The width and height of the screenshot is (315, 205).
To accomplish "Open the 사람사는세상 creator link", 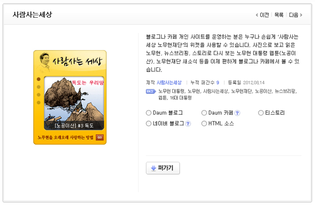I will click(169, 83).
